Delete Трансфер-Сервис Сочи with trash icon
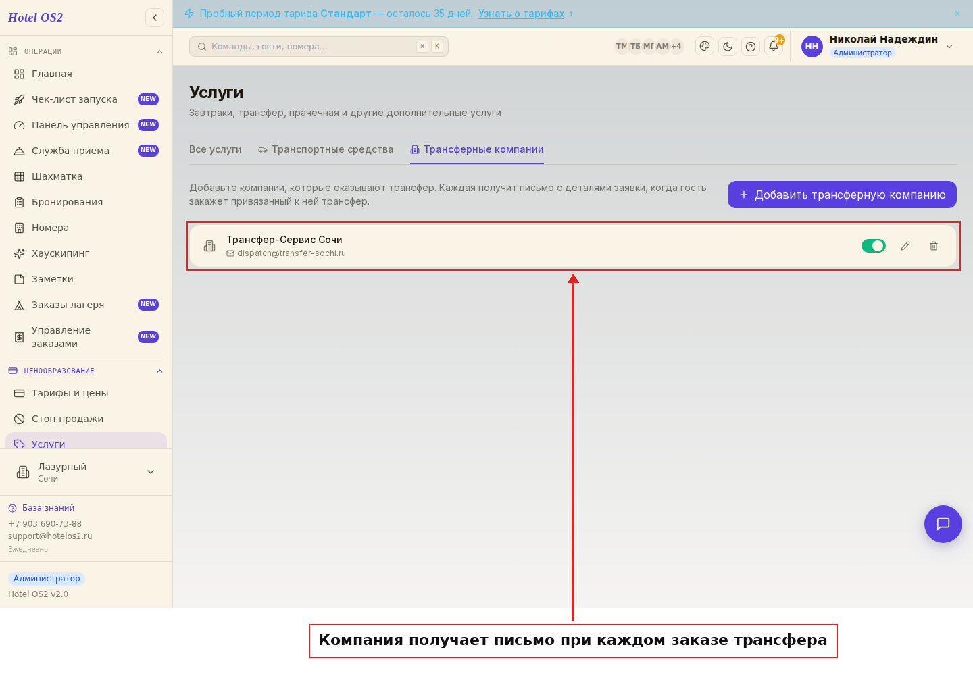This screenshot has height=674, width=973. click(934, 246)
